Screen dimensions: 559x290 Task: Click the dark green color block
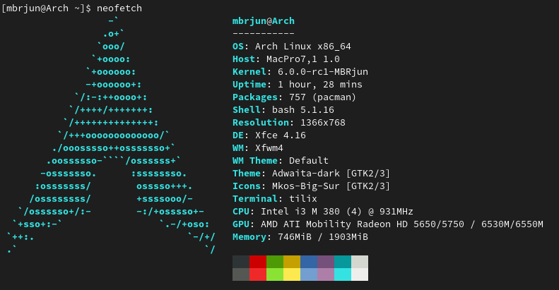[275, 262]
